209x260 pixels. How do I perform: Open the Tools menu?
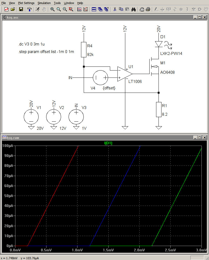[x=57, y=3]
